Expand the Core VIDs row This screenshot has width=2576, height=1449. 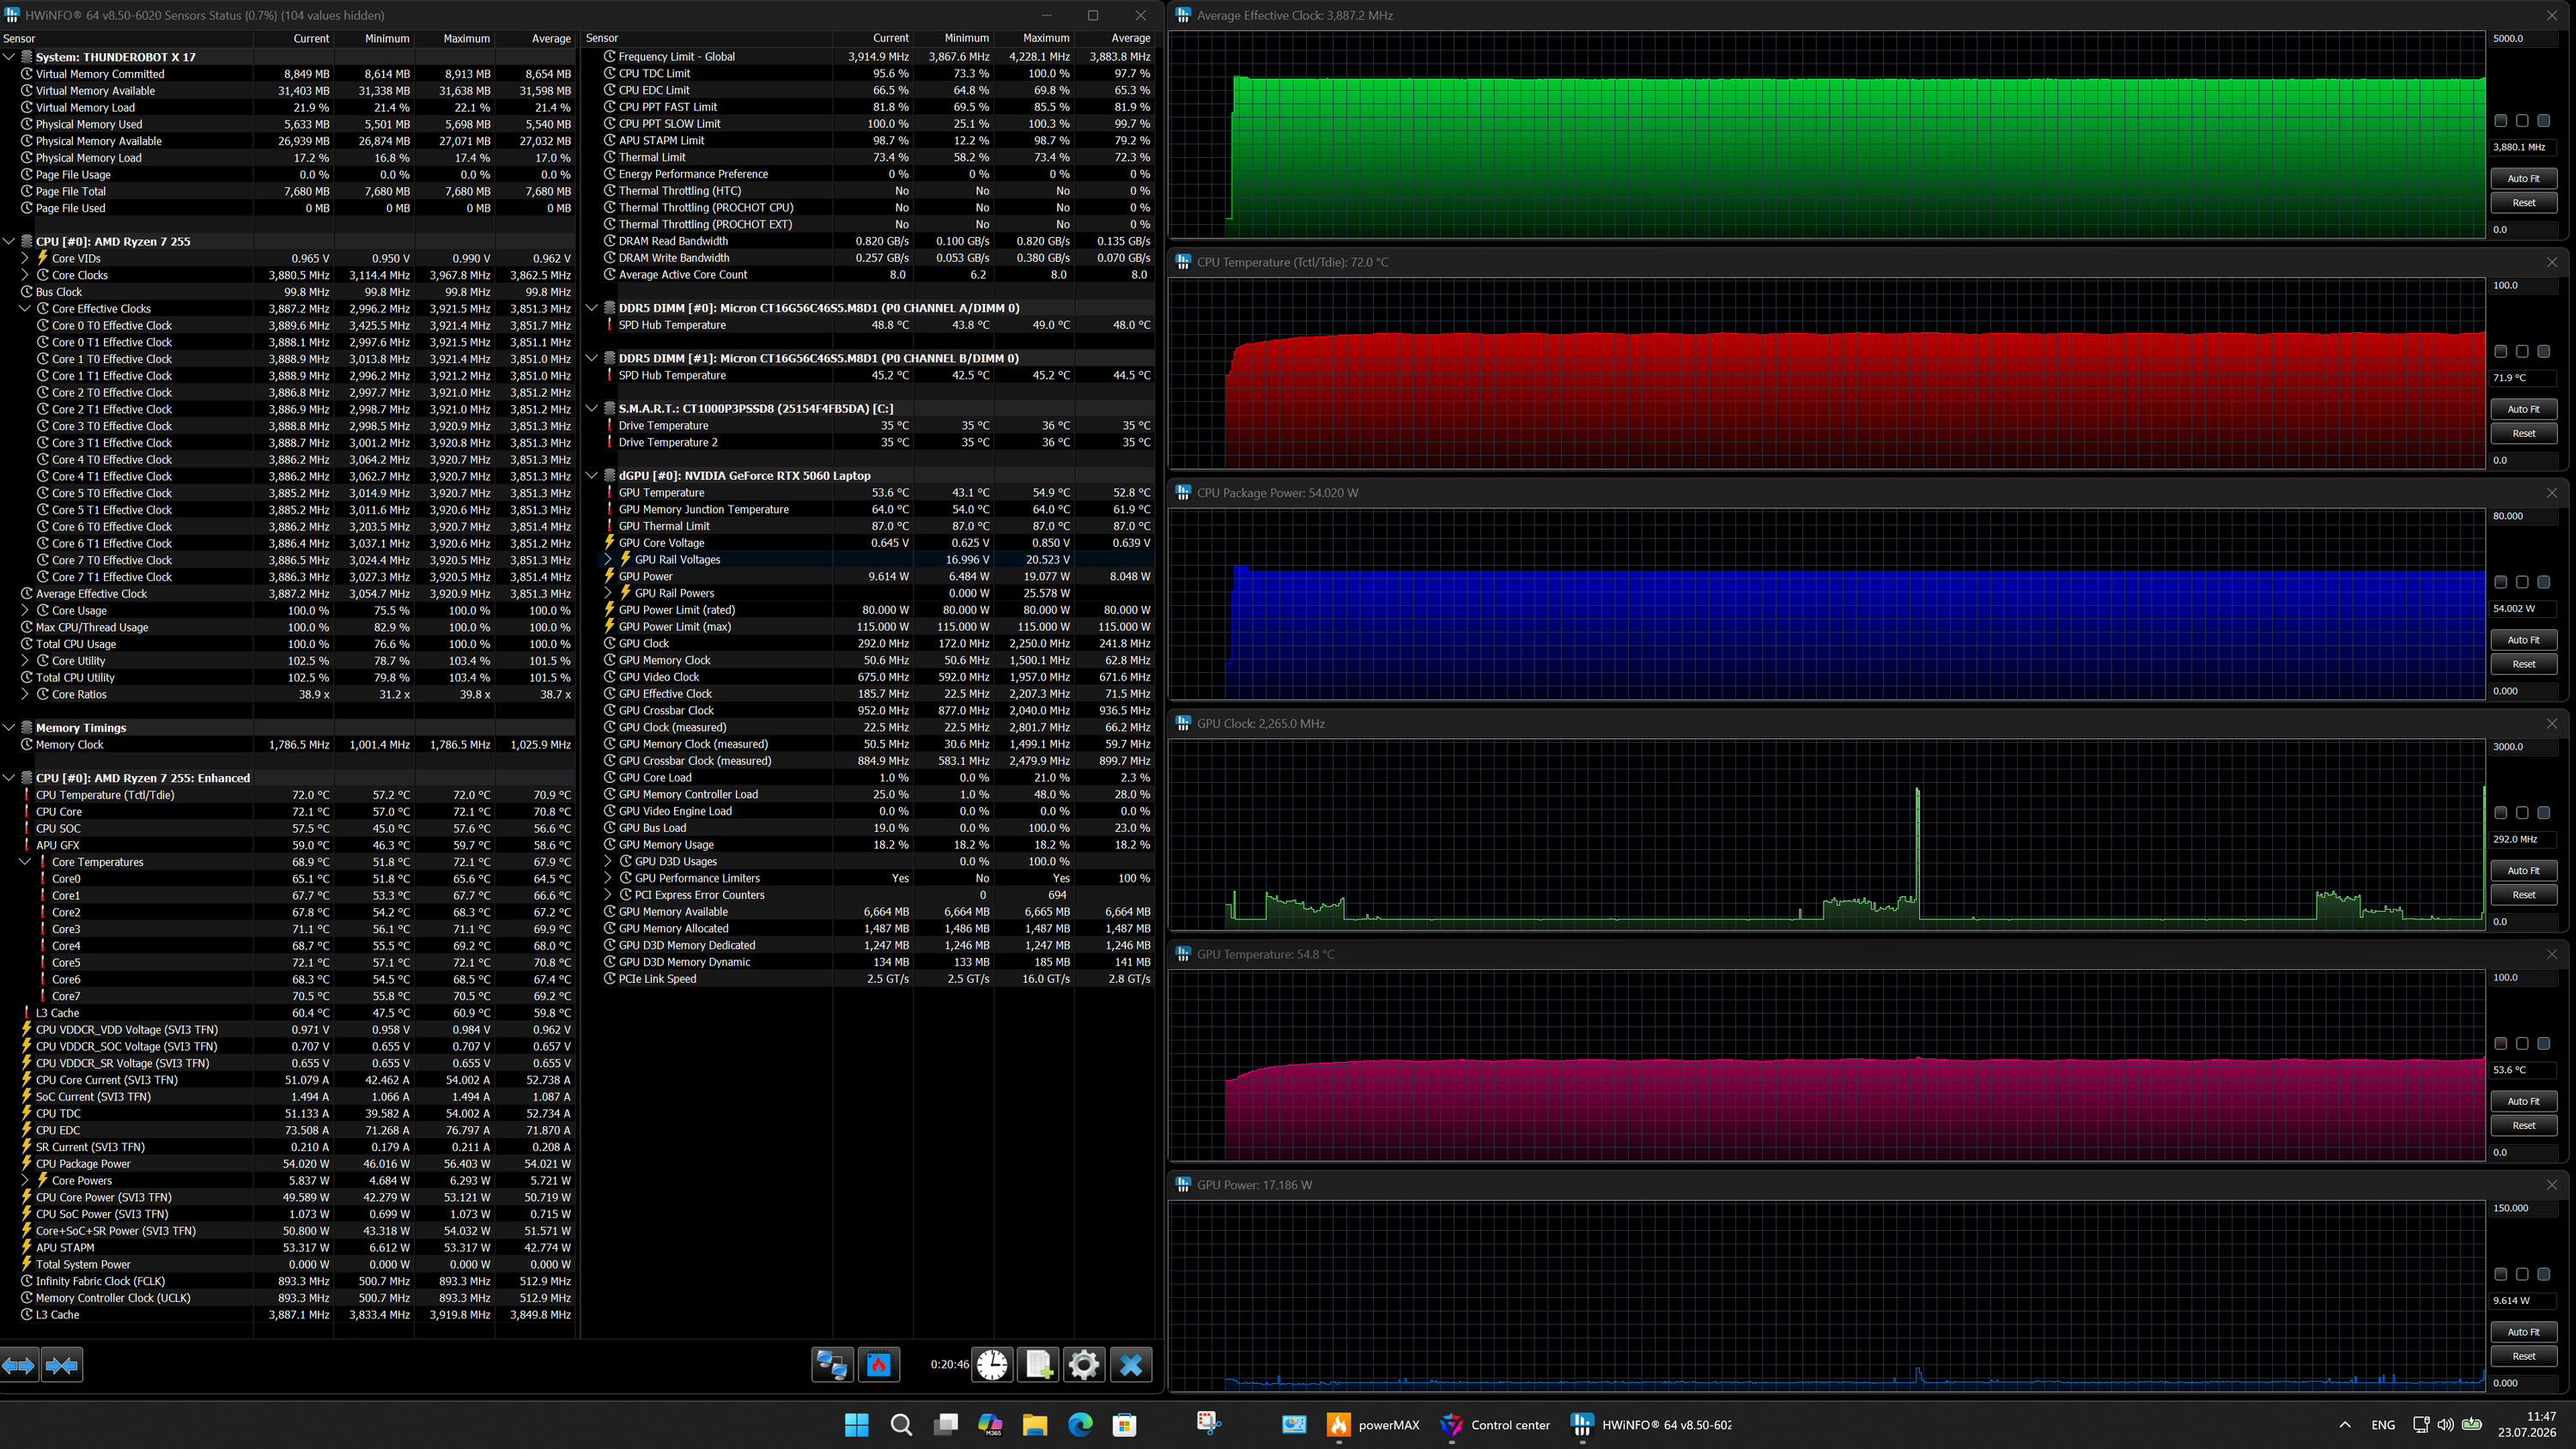click(26, 258)
